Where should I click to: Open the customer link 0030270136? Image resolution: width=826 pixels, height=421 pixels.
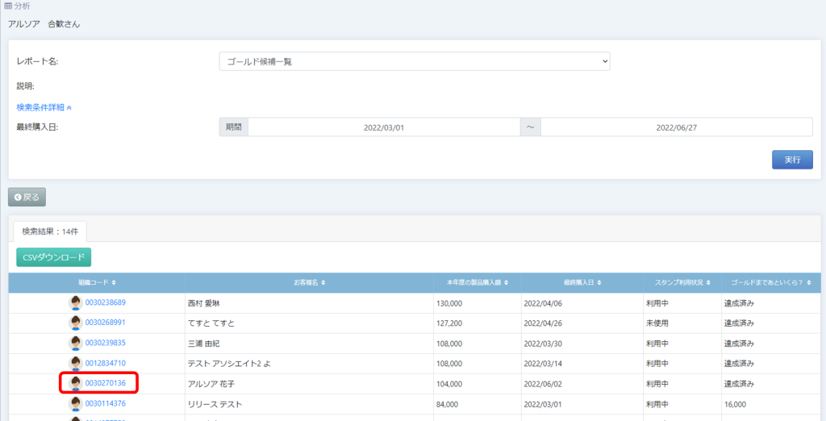106,383
